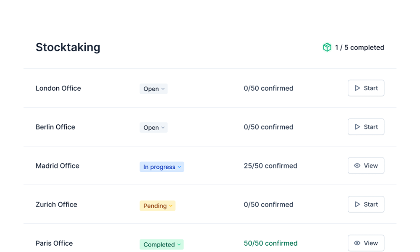Viewport: 420px width, 252px height.
Task: Click the '1 / 5 completed' counter
Action: click(359, 47)
